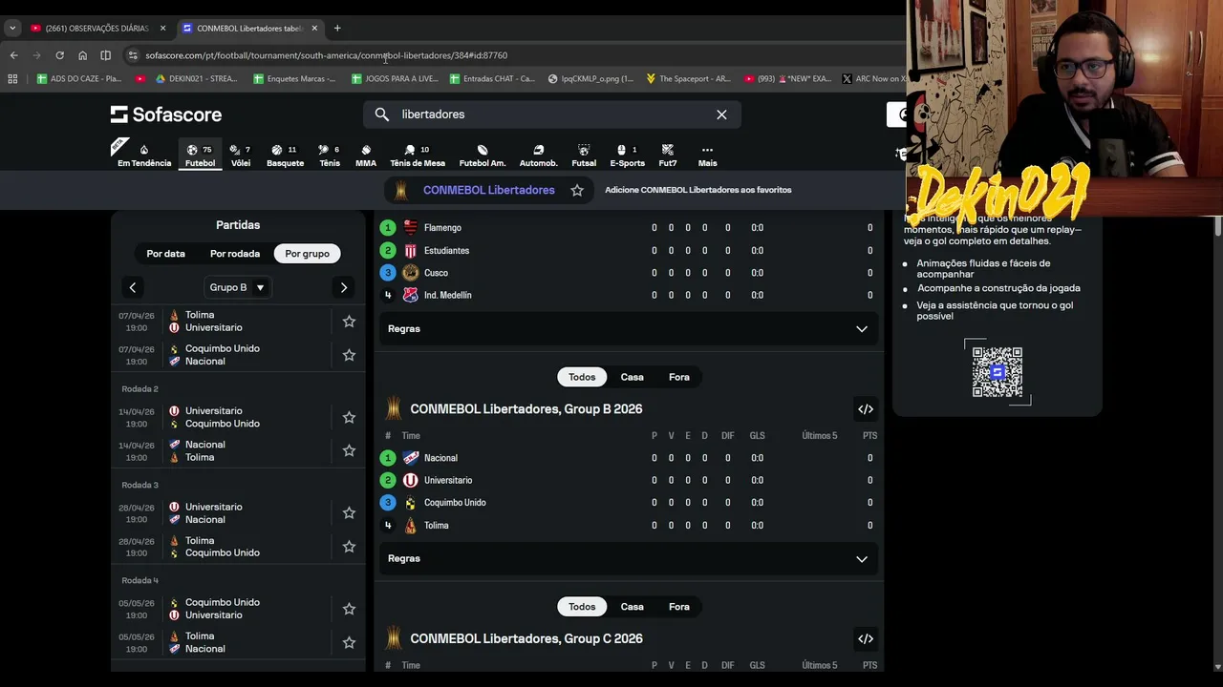Open embed code for Group B table
1223x687 pixels.
[x=866, y=409]
